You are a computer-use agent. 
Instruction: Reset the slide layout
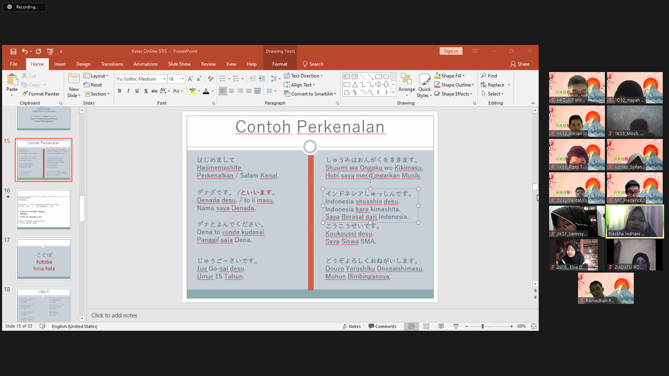(93, 85)
